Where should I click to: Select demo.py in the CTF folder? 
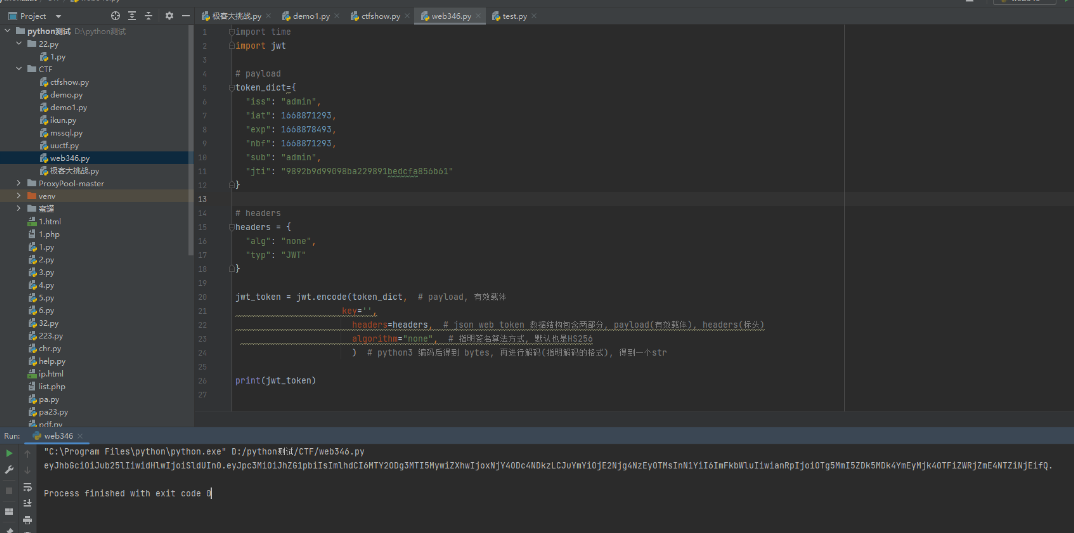pos(61,95)
